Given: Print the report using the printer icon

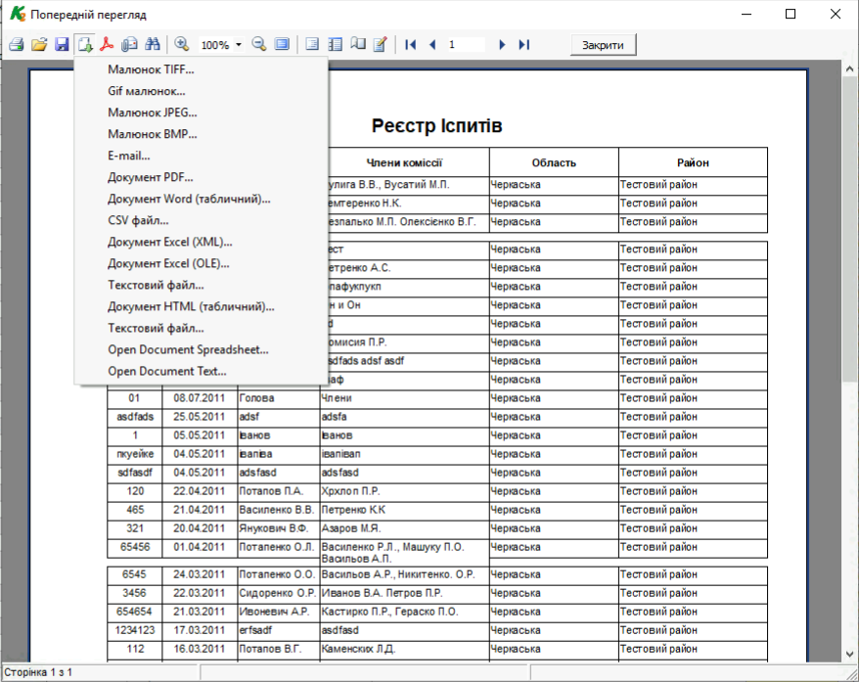Looking at the screenshot, I should pyautogui.click(x=17, y=44).
